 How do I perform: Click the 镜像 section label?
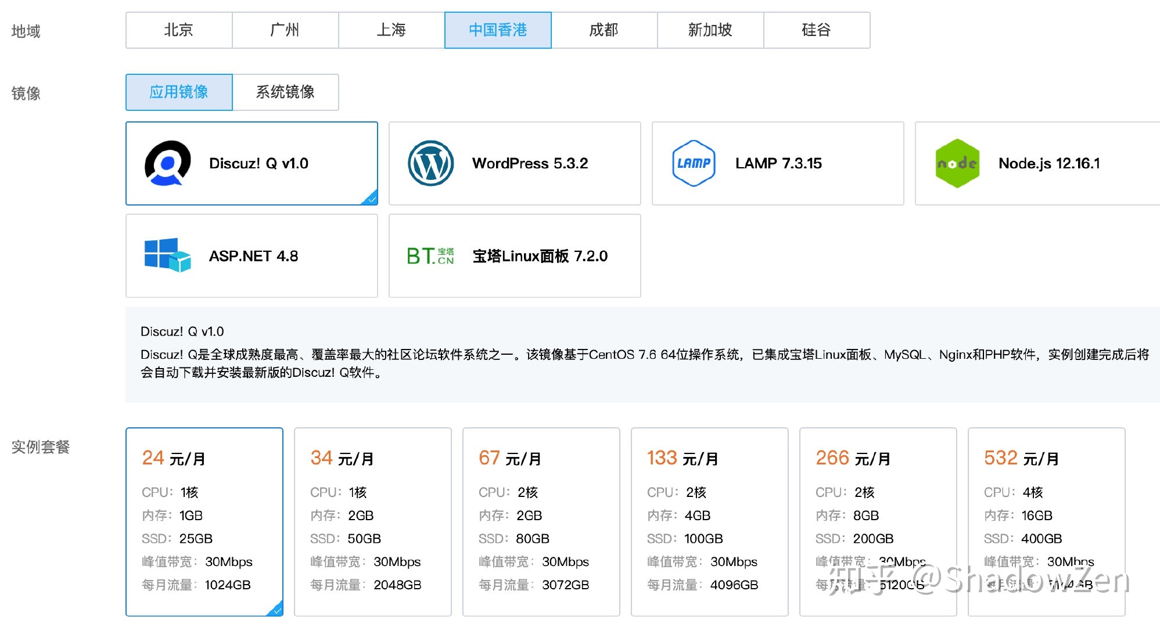pos(26,93)
